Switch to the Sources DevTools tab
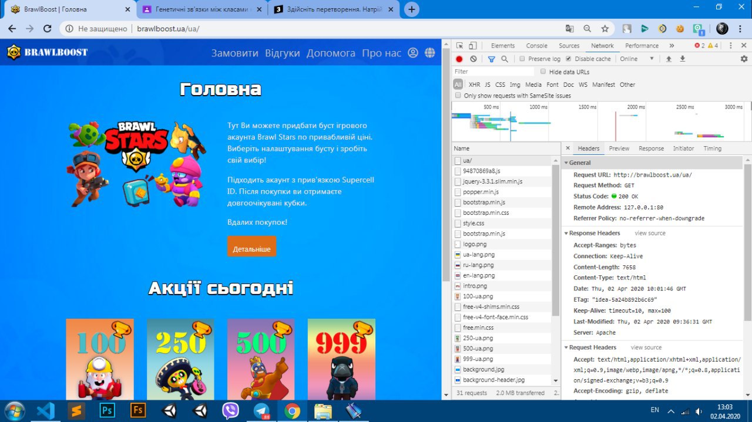This screenshot has width=752, height=422. click(569, 46)
